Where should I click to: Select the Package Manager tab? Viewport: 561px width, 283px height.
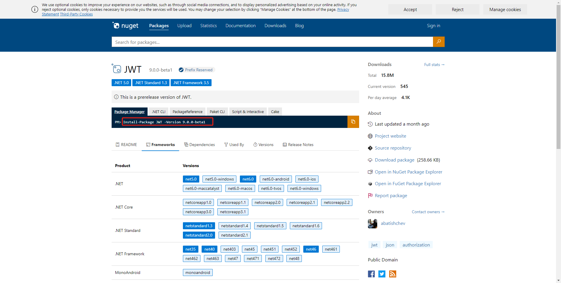(x=129, y=112)
